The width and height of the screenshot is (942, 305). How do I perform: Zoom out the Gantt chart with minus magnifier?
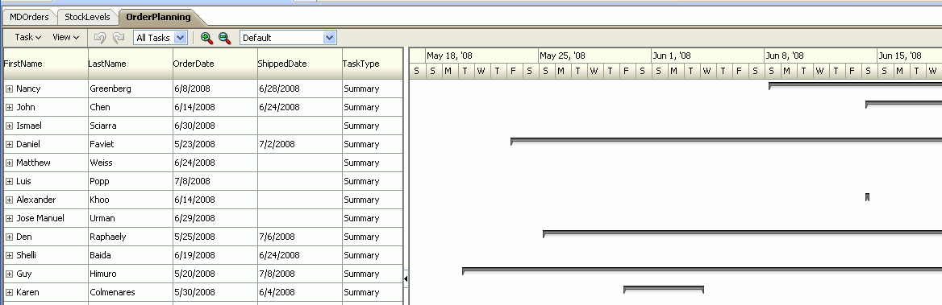(x=225, y=38)
